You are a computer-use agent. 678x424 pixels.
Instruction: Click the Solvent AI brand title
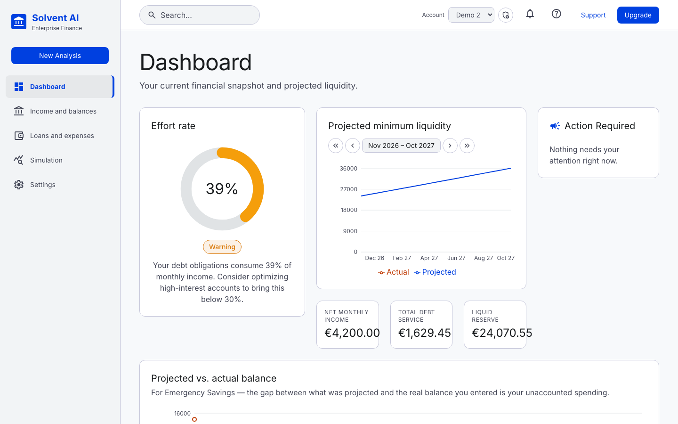click(x=56, y=18)
